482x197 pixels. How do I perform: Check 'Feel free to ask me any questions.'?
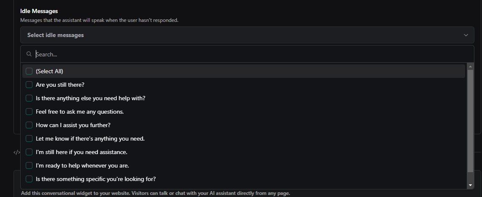click(29, 112)
